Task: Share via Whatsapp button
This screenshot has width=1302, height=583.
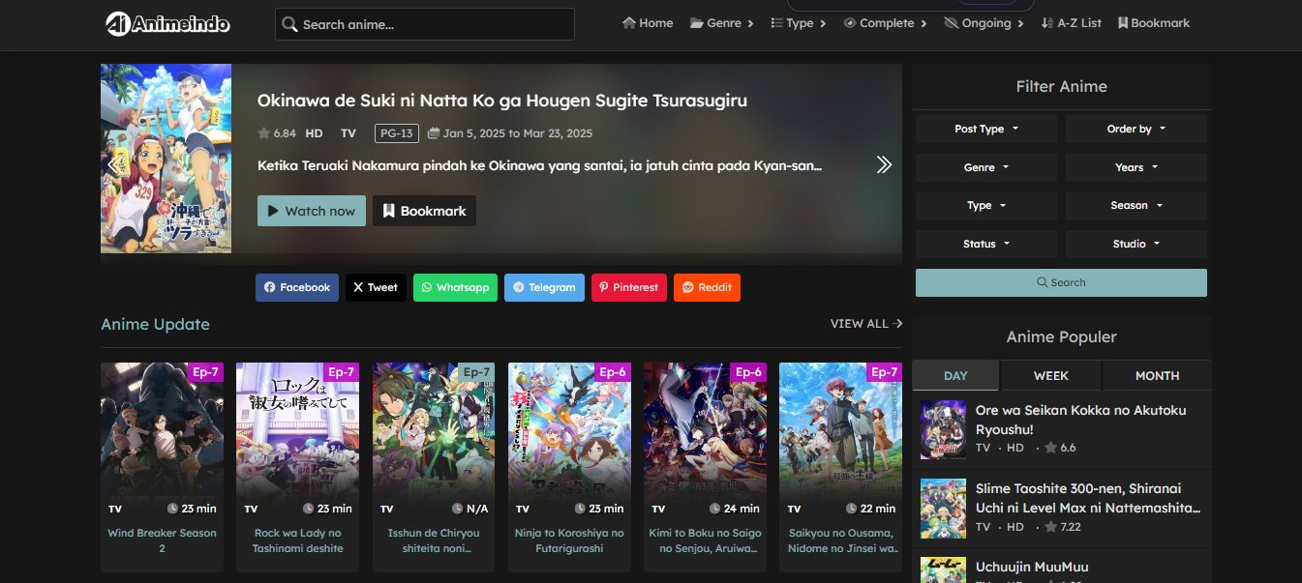Action: coord(455,287)
